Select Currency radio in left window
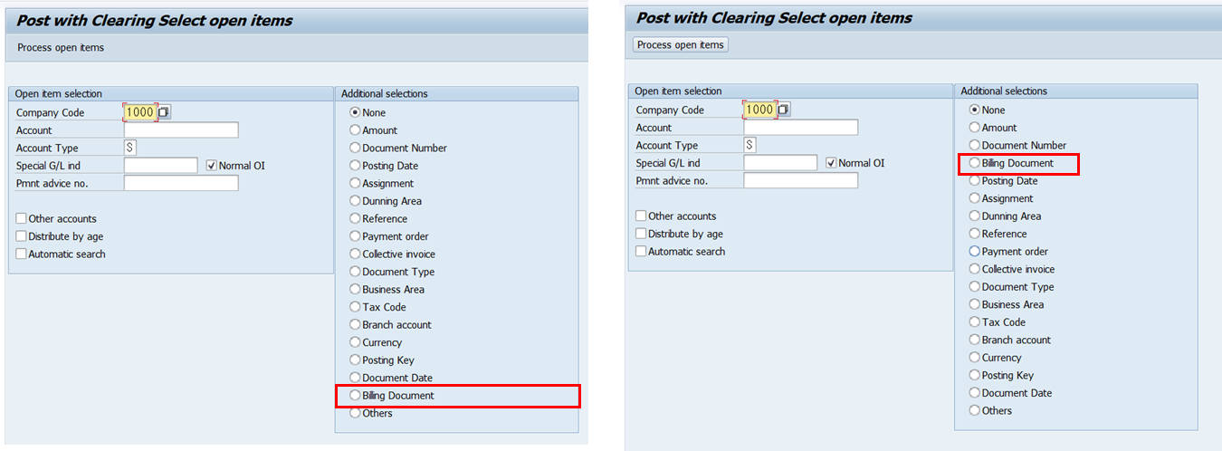The image size is (1222, 451). (x=355, y=342)
